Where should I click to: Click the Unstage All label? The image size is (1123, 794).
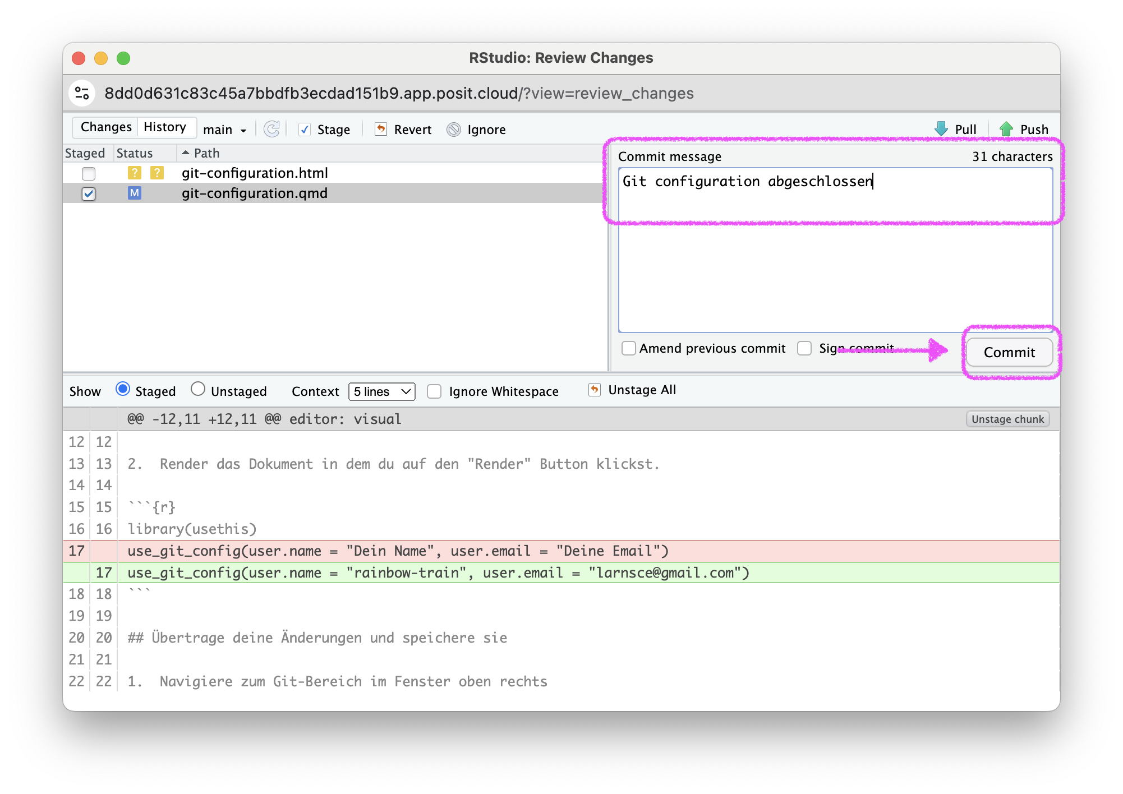[x=642, y=390]
